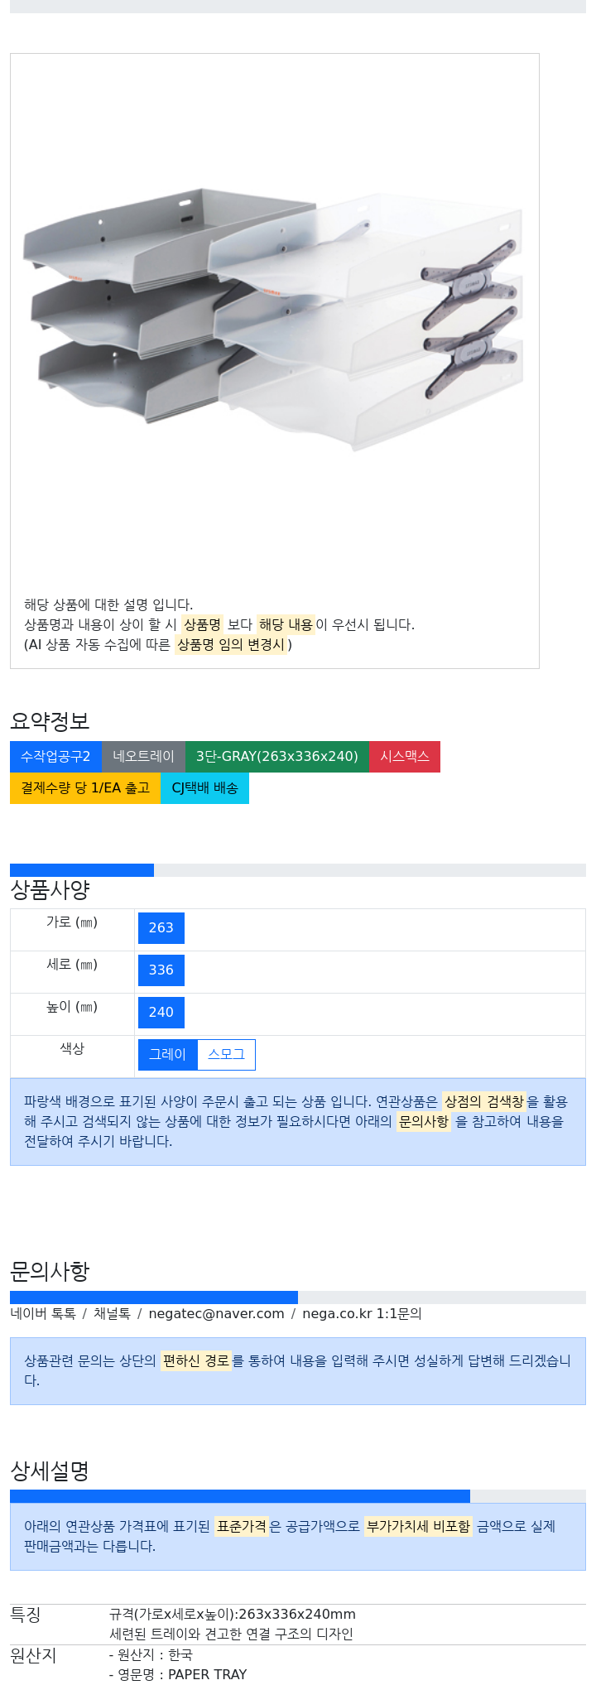Select the 336 depth value
This screenshot has height=1685, width=596.
(161, 970)
